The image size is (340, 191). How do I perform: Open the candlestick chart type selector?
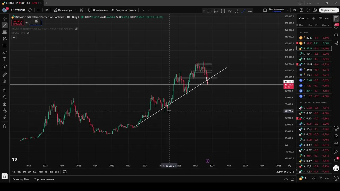pyautogui.click(x=47, y=10)
